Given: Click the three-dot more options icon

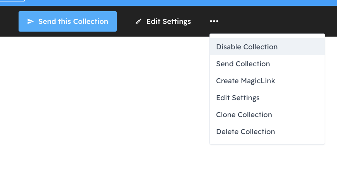Looking at the screenshot, I should pyautogui.click(x=214, y=21).
